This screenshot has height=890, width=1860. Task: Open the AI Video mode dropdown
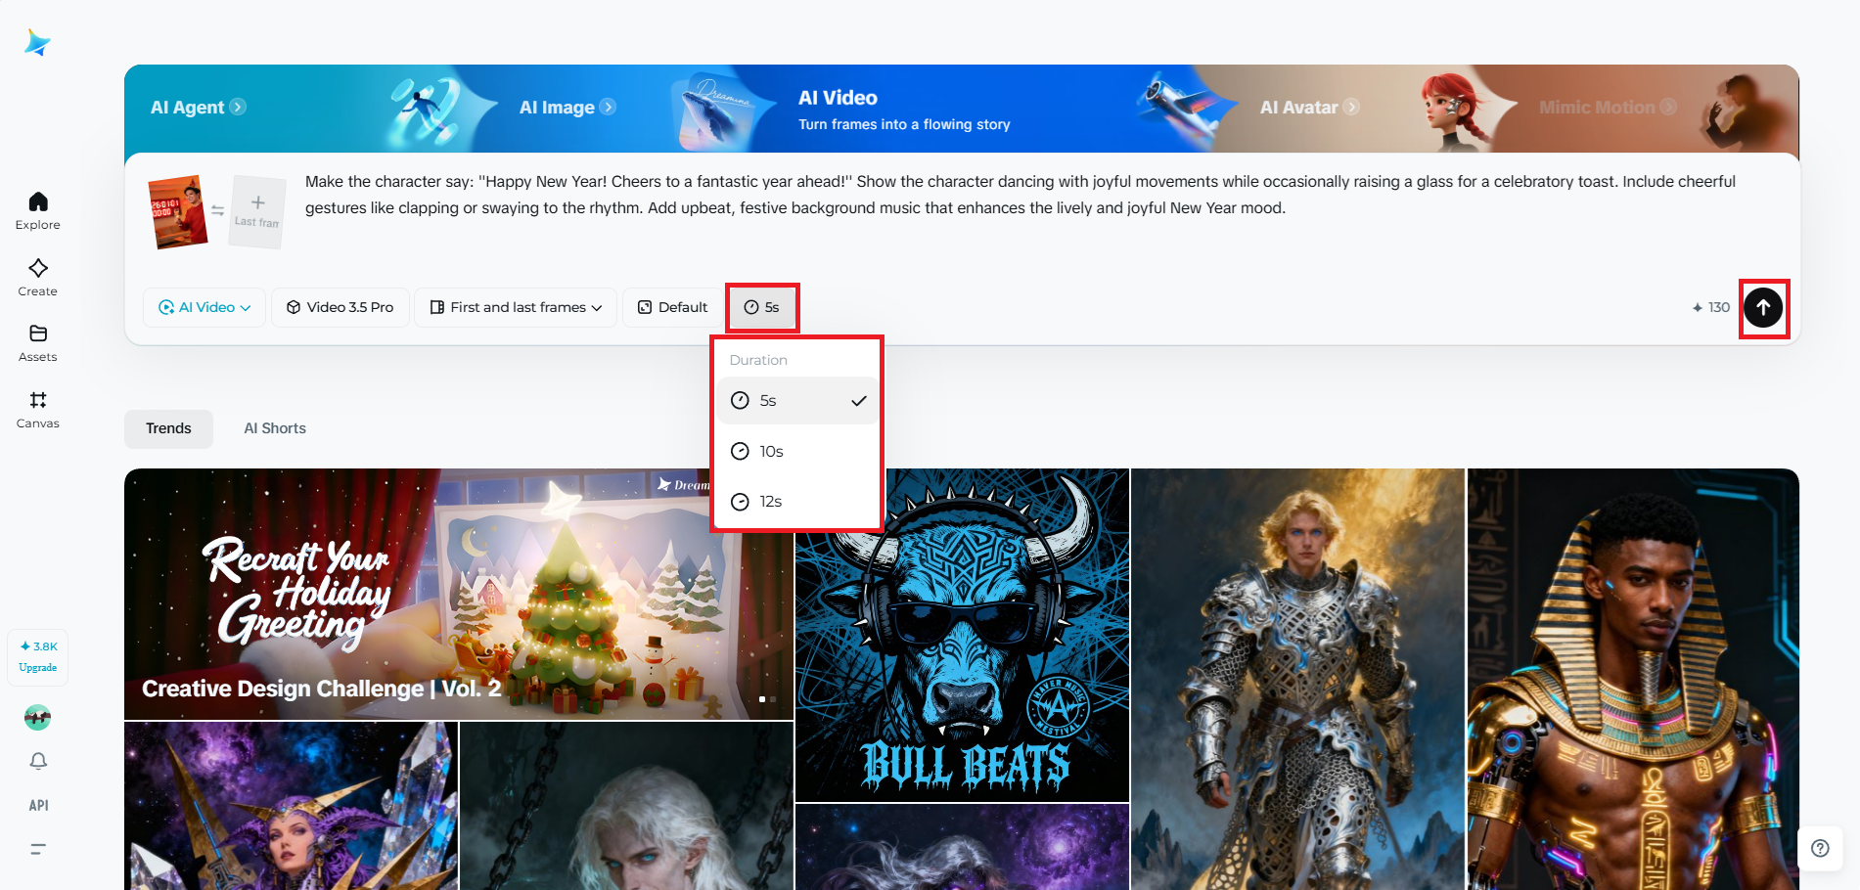[204, 307]
